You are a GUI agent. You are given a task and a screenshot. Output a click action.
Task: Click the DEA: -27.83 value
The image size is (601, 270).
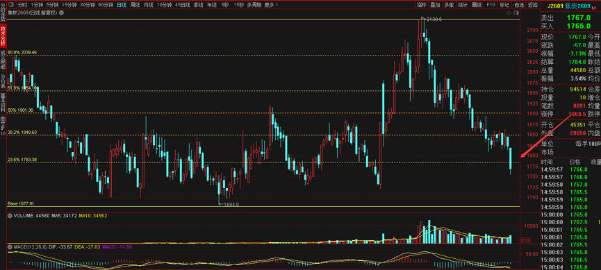point(88,247)
